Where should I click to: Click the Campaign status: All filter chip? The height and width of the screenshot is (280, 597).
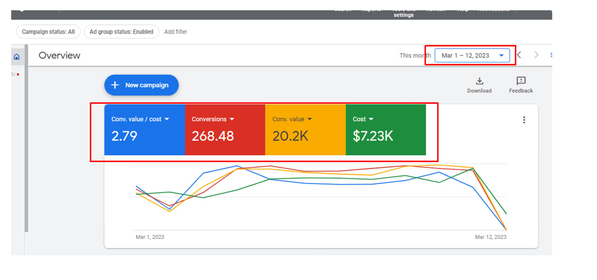48,32
